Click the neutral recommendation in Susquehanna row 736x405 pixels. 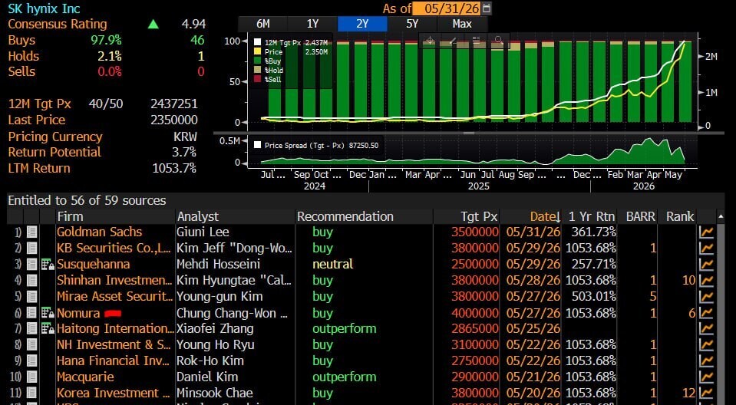[x=333, y=264]
